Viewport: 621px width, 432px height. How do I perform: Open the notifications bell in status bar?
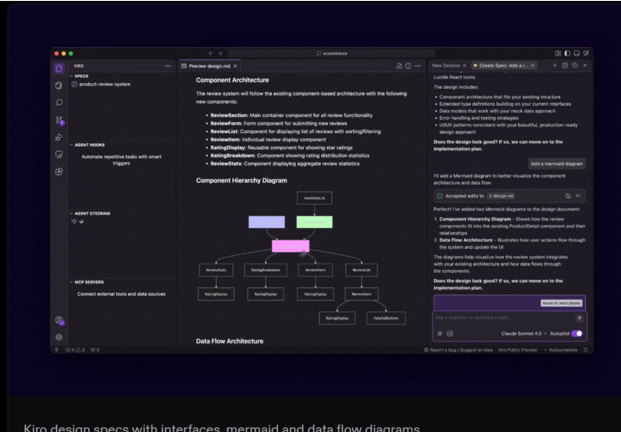pyautogui.click(x=586, y=350)
